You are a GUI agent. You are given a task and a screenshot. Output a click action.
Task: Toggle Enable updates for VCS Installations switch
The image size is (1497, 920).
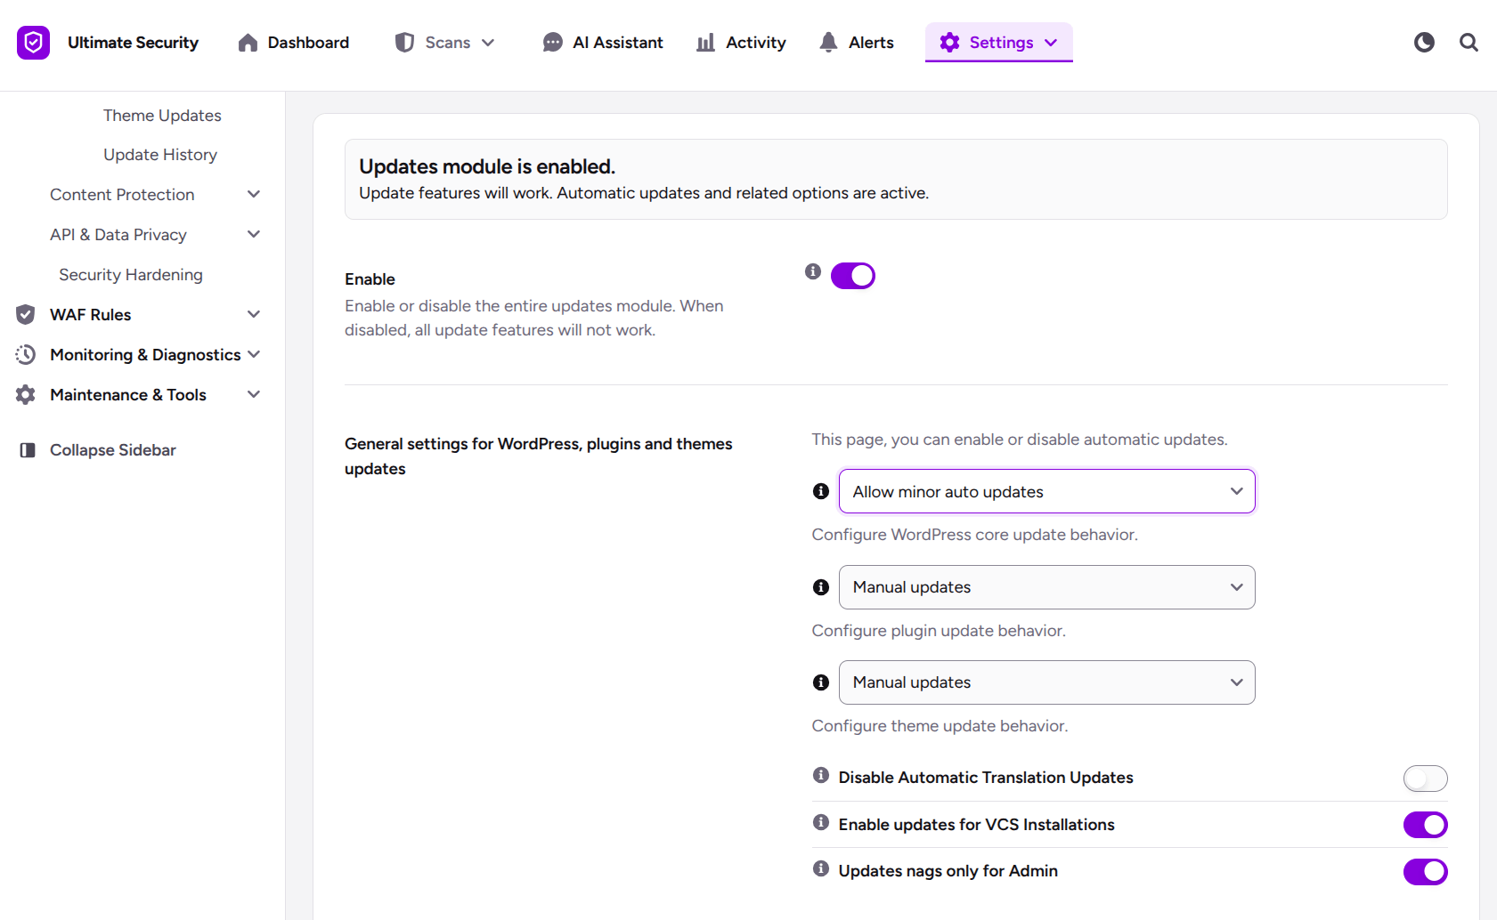click(1426, 825)
